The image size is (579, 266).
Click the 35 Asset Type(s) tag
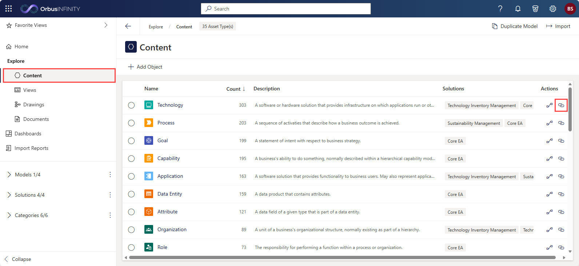(x=217, y=26)
